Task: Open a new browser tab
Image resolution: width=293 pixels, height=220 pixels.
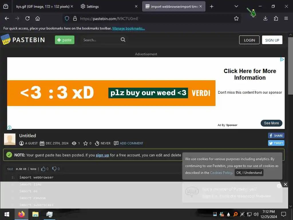Action: [211, 7]
